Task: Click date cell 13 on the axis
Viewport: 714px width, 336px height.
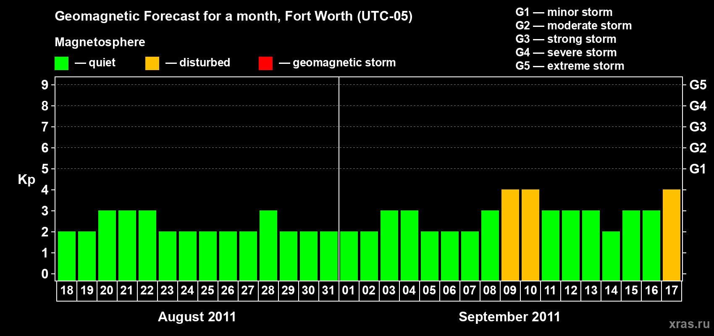Action: [x=591, y=291]
